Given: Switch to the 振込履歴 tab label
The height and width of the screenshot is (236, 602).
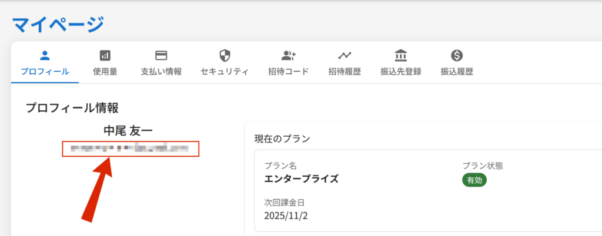Looking at the screenshot, I should point(457,72).
